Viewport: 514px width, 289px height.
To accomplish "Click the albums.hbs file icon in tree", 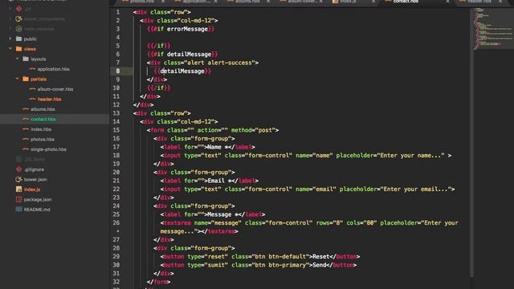I will (x=26, y=109).
